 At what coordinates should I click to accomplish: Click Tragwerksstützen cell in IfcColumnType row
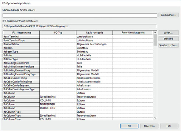click(x=94, y=116)
